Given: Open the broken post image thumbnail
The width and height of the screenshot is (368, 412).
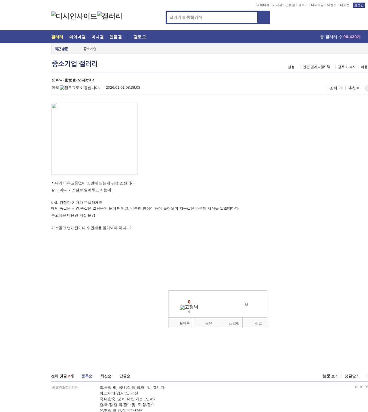Looking at the screenshot, I should point(94,139).
